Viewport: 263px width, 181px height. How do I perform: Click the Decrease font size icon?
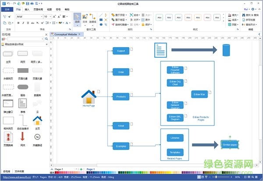pos(59,17)
